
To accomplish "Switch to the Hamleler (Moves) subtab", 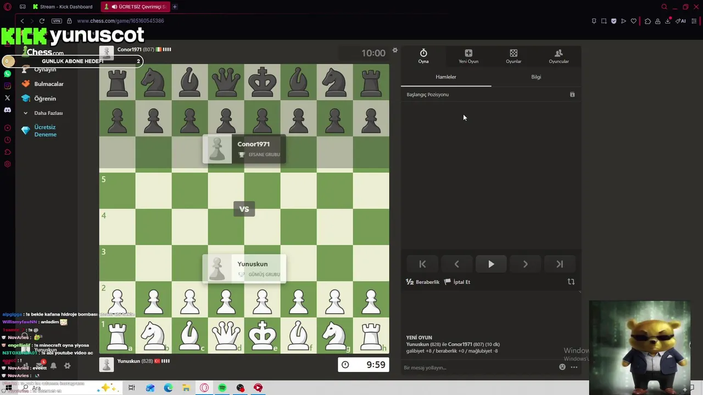I will coord(446,77).
